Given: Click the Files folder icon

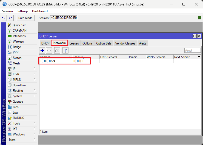Looking at the screenshot, I should click(9, 107).
